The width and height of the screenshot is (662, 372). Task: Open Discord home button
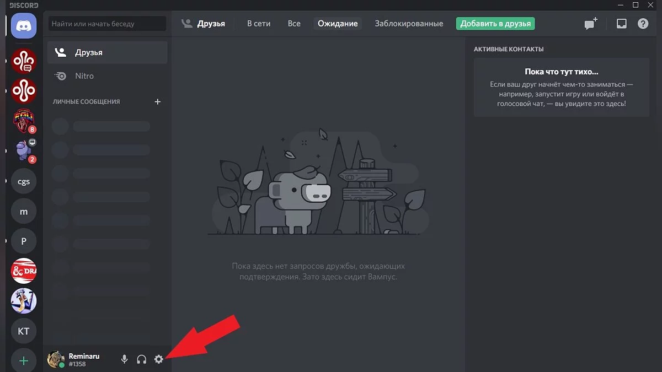(x=24, y=26)
